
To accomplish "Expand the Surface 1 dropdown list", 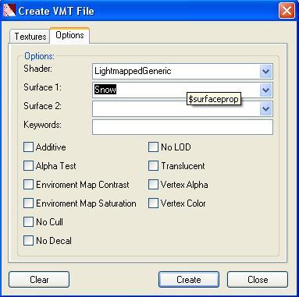I will pyautogui.click(x=265, y=90).
